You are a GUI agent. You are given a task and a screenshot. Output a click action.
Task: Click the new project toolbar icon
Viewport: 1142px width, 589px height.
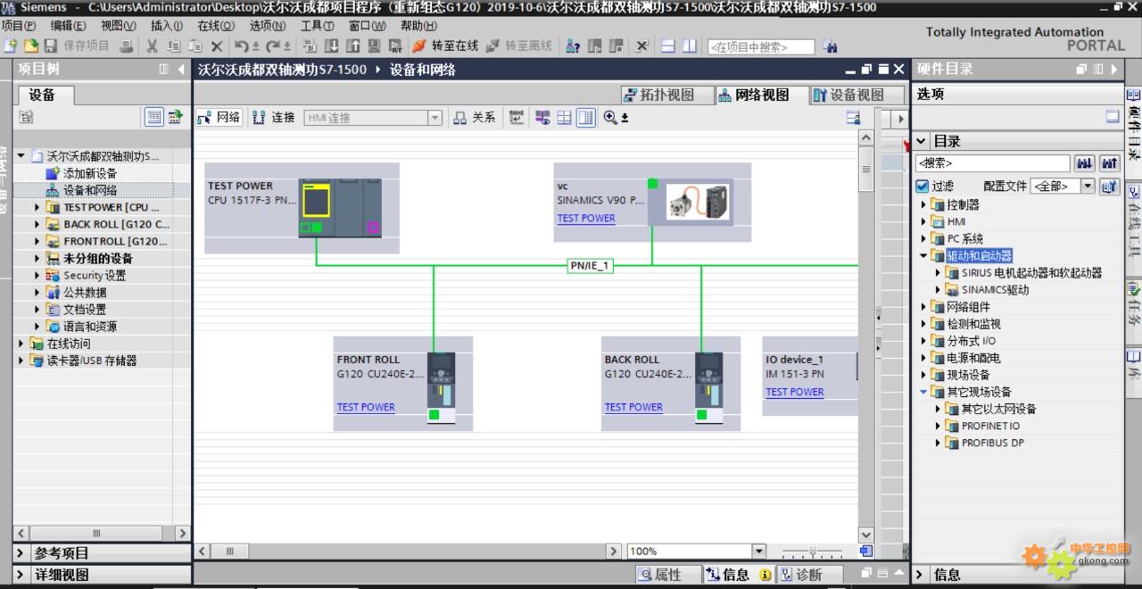tap(11, 46)
